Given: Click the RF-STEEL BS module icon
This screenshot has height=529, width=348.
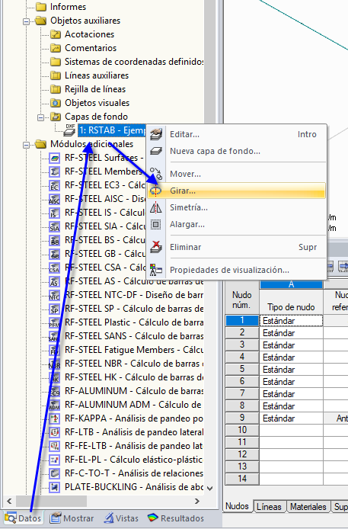Looking at the screenshot, I should point(55,241).
